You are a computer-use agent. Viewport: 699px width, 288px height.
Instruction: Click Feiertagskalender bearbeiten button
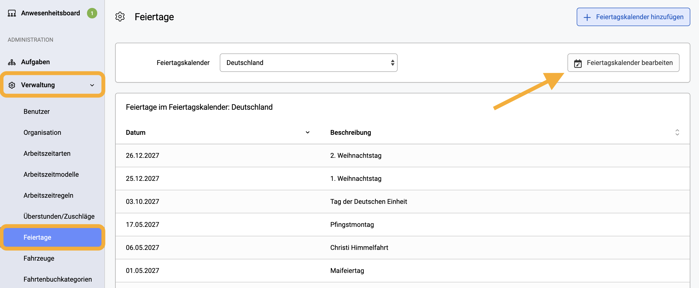tap(623, 63)
